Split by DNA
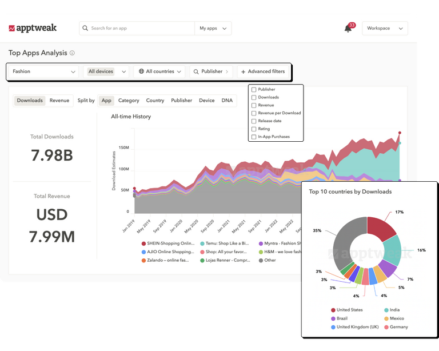The width and height of the screenshot is (439, 351). click(227, 101)
